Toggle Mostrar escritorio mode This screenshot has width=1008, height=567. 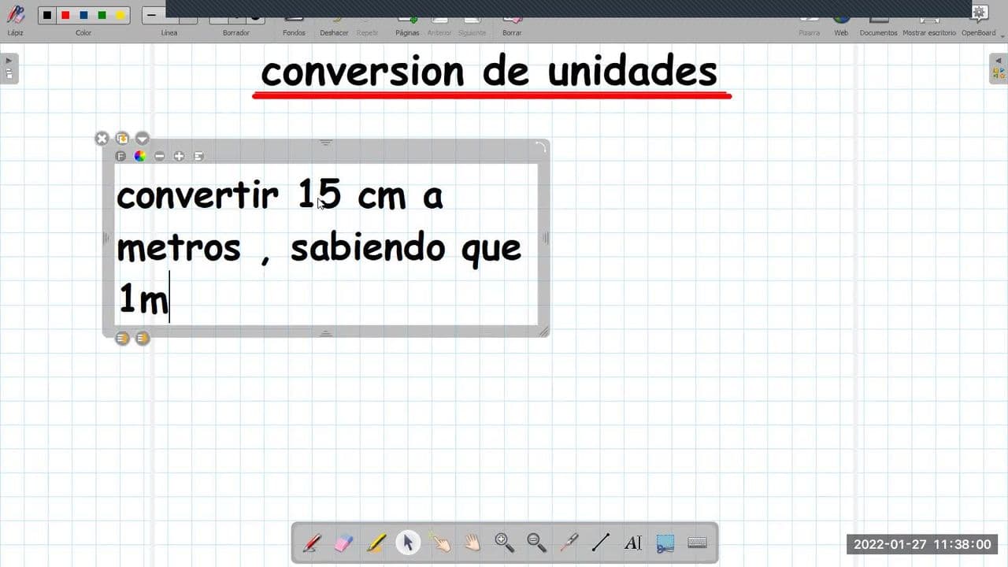point(929,20)
